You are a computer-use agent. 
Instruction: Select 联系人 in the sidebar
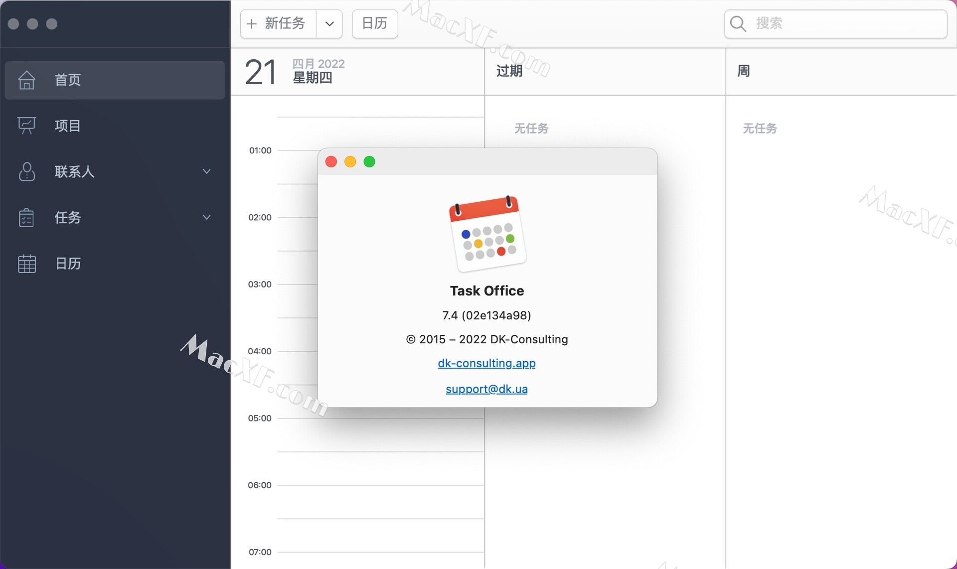point(115,171)
